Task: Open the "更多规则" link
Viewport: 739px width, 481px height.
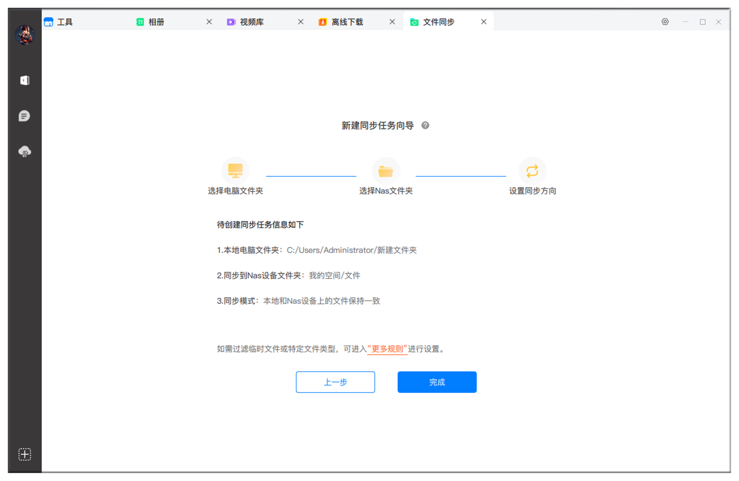Action: click(x=387, y=349)
